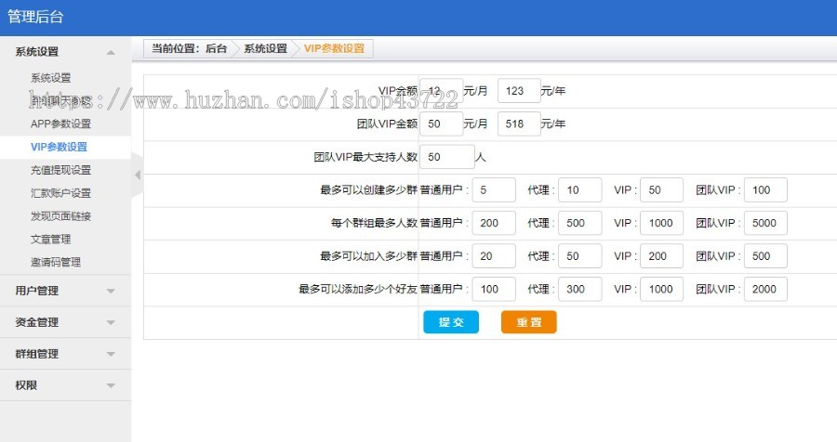The image size is (837, 442).
Task: Edit 每个群组最多人数 代理 field 500
Action: (x=580, y=223)
